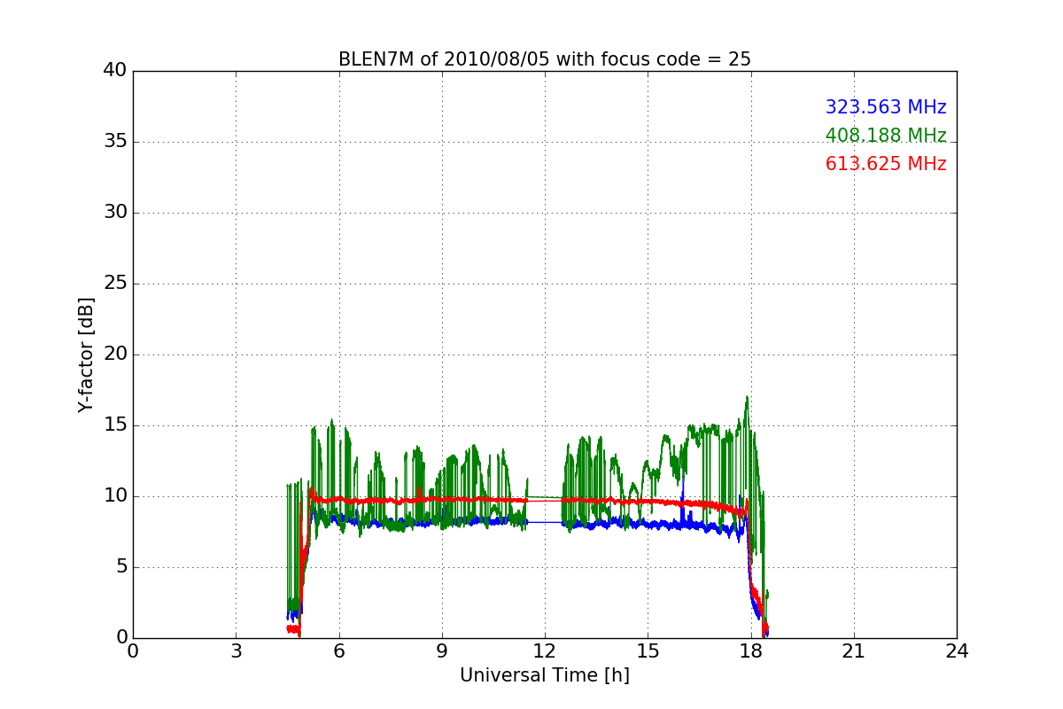Click the Universal Time [h] axis label
The height and width of the screenshot is (709, 1063).
544,675
